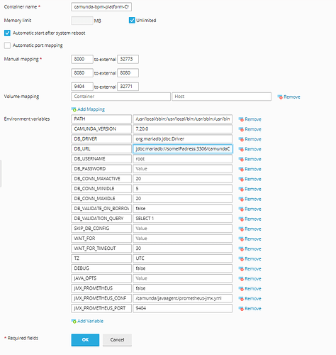The width and height of the screenshot is (336, 355).
Task: Click the Memory limit MB field
Action: (82, 21)
